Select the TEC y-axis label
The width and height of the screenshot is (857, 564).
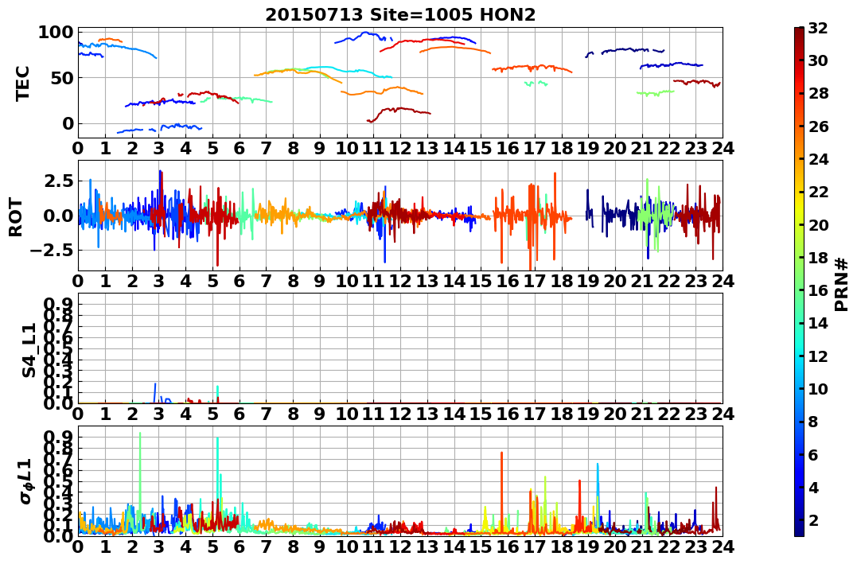22,83
